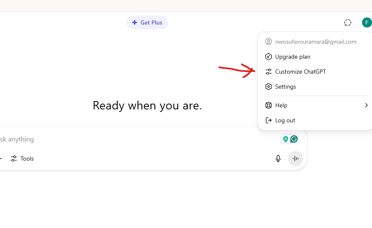
Task: Open the Help submenu item
Action: [x=316, y=105]
